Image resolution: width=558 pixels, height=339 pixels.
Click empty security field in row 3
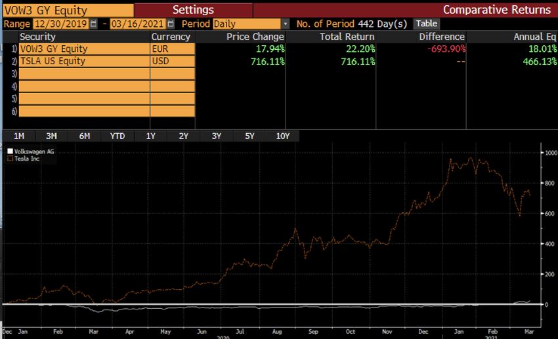(84, 73)
